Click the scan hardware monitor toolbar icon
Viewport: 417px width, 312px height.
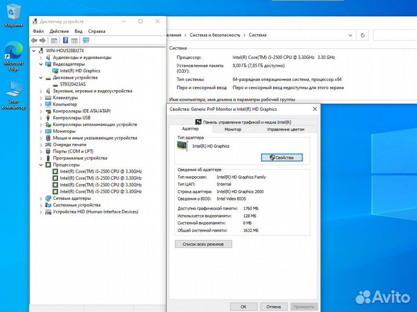pos(86,40)
